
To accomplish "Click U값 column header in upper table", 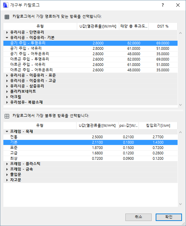I will (98, 26).
